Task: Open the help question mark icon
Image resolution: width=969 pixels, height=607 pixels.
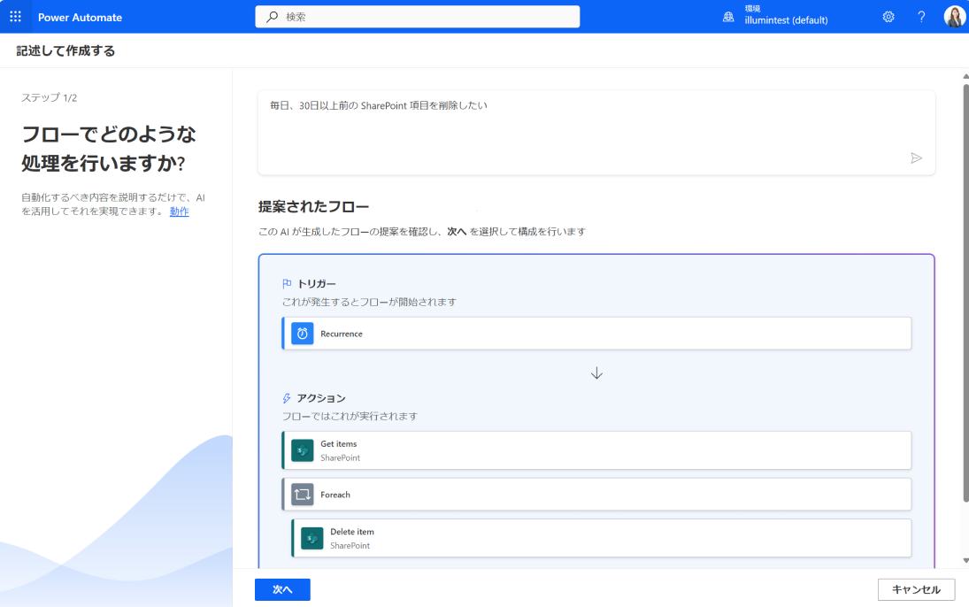Action: click(x=921, y=17)
